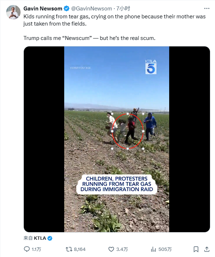Share the tweet with upload arrow icon
Viewport: 215px width, 257px height.
coord(207,249)
